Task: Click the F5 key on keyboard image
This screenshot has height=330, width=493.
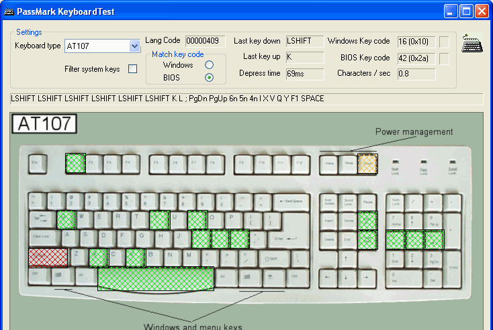Action: click(x=159, y=164)
